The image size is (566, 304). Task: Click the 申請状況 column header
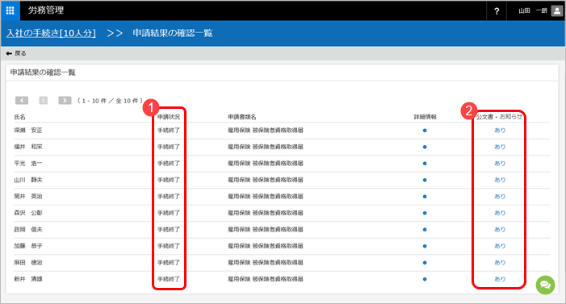(169, 117)
